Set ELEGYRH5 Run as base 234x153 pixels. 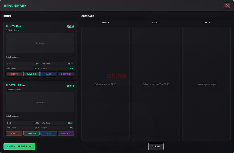click(x=48, y=133)
